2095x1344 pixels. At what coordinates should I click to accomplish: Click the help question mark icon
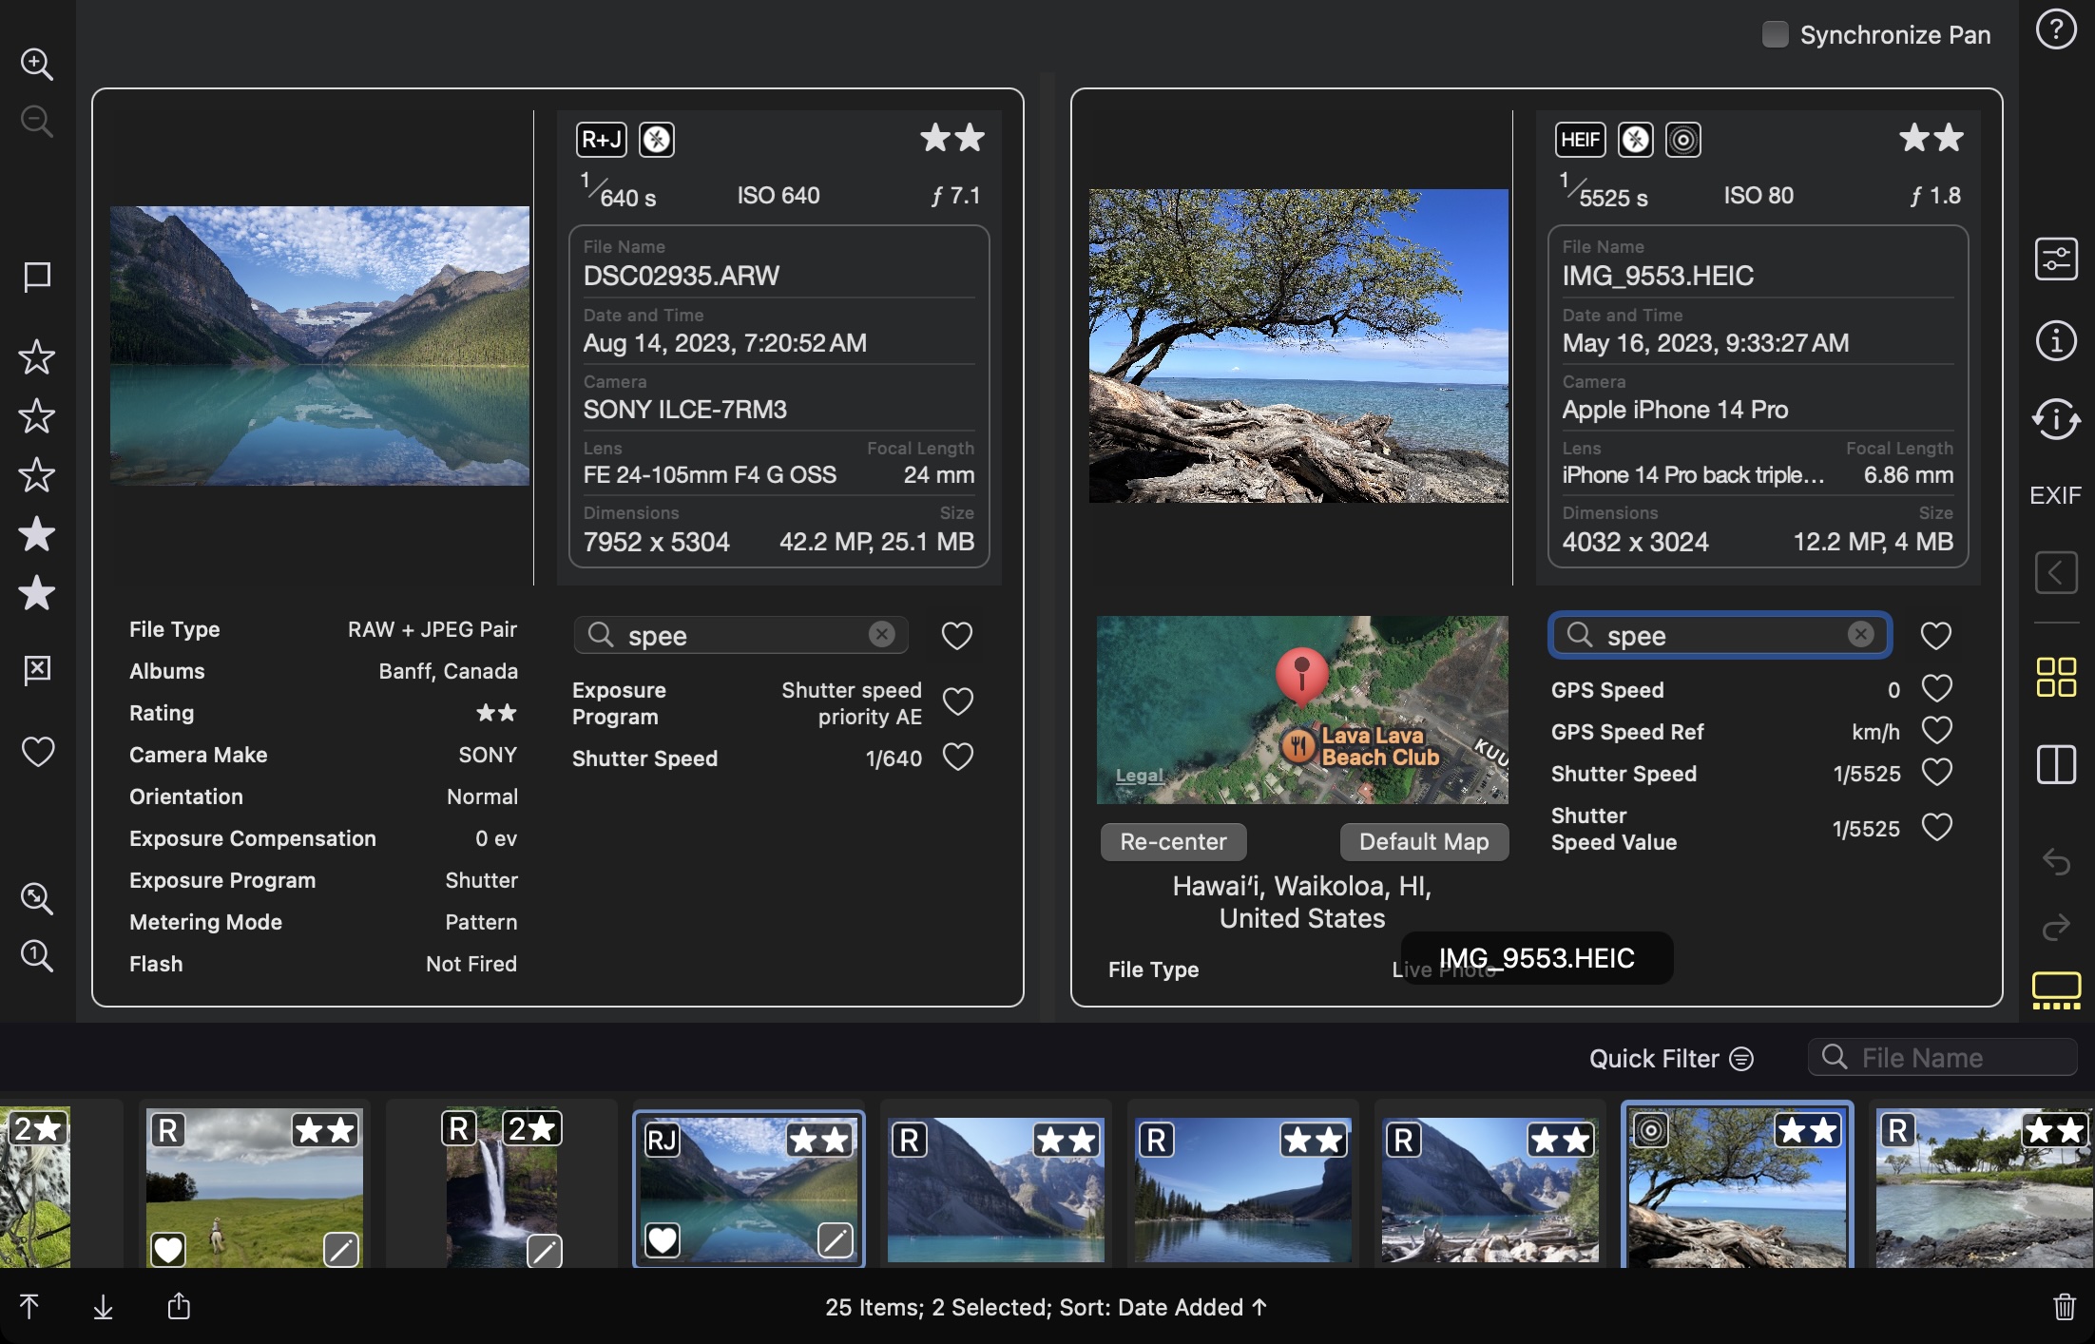point(2055,30)
